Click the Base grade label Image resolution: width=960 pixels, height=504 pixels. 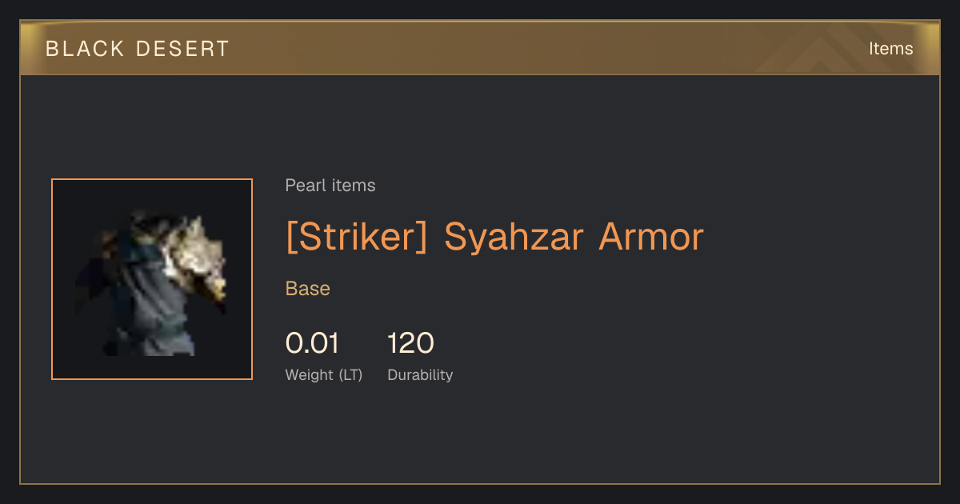tap(308, 289)
